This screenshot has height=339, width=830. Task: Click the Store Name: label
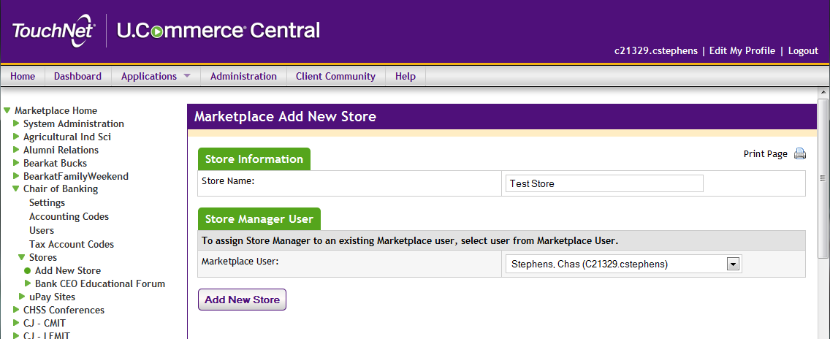(228, 180)
